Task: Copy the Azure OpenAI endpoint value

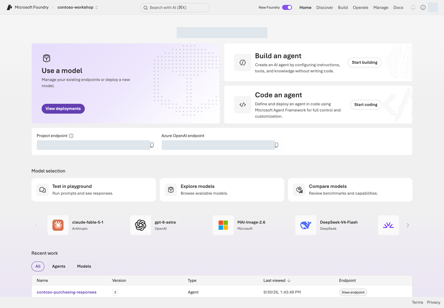Action: 277,145
